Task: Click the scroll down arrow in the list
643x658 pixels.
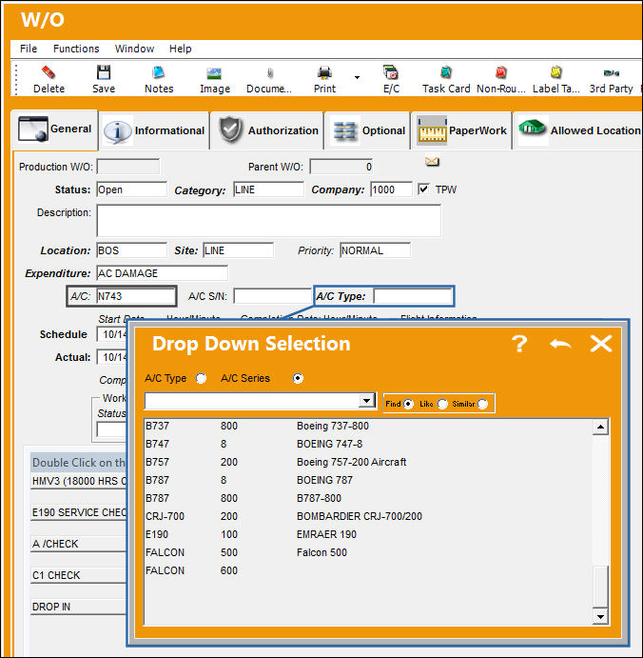Action: 600,616
